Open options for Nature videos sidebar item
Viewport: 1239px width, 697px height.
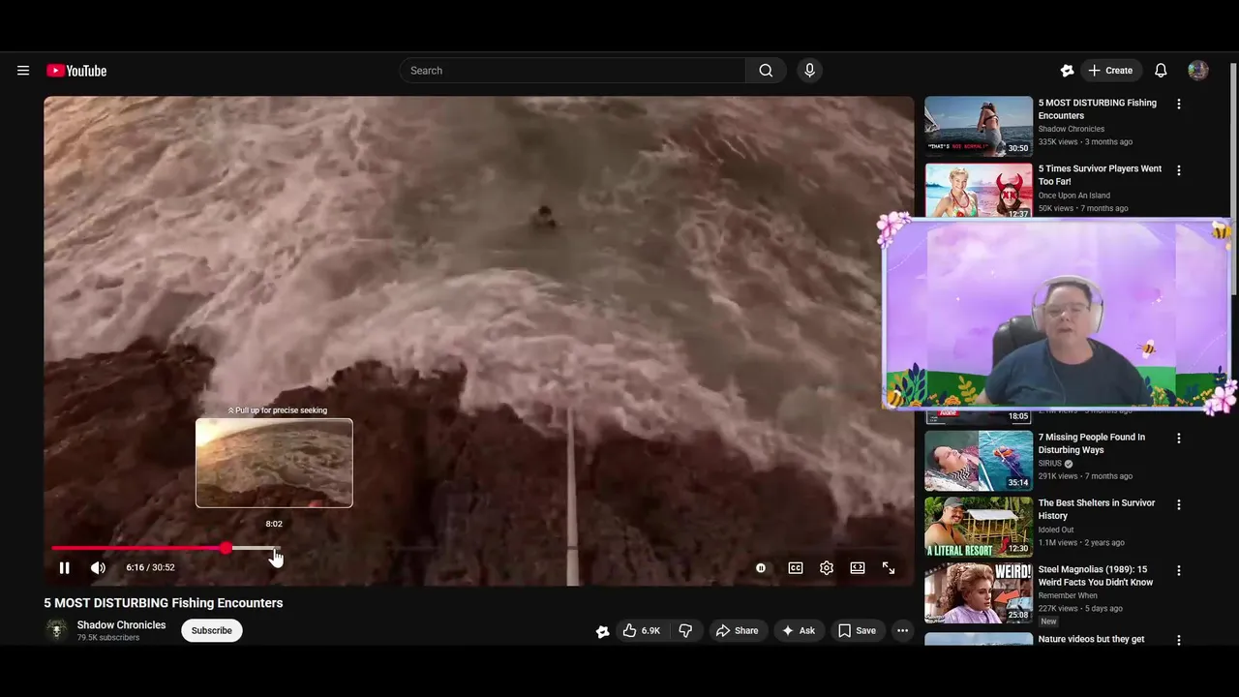coord(1178,640)
